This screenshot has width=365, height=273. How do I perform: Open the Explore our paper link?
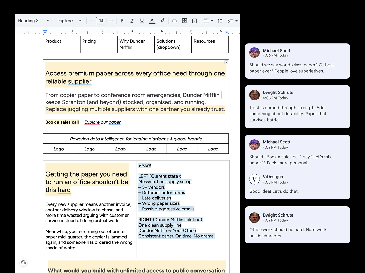(102, 122)
